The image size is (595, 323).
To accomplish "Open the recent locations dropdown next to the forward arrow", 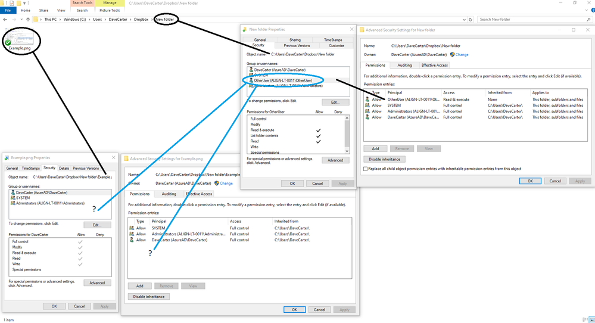I will coord(21,19).
